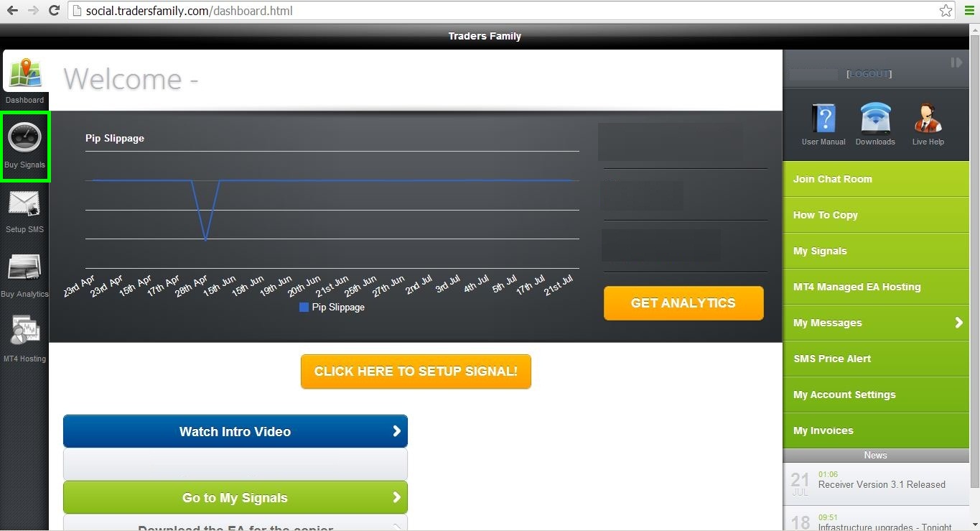Open the Chrome menu icon
Viewport: 980px width, 531px height.
[x=969, y=11]
